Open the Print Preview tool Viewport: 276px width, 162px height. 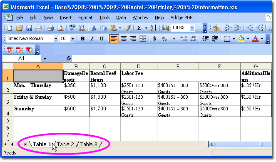[x=60, y=28]
